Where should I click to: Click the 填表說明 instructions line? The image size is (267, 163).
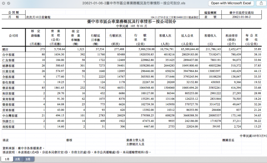pos(77,152)
